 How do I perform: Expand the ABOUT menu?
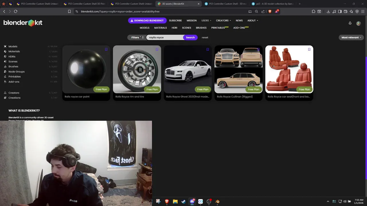click(253, 21)
